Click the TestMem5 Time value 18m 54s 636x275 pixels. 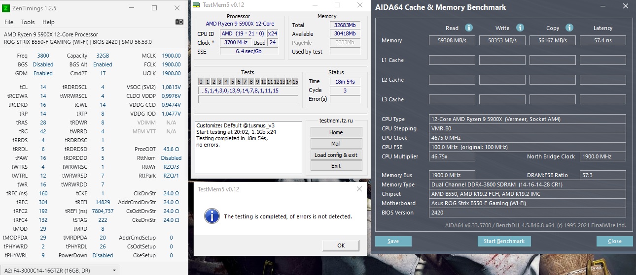pos(345,81)
